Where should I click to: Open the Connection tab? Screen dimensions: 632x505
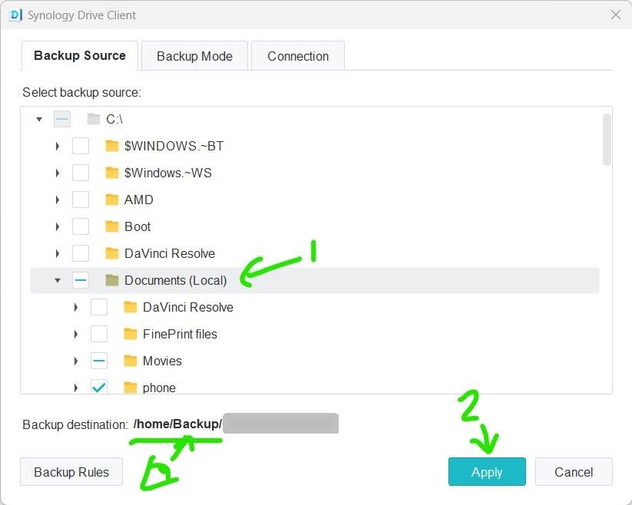coord(298,56)
